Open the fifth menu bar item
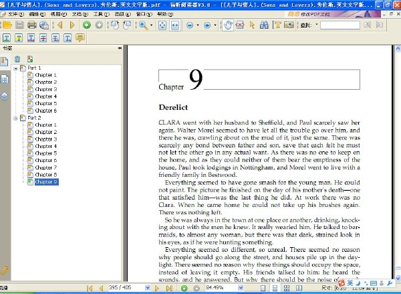Image resolution: width=401 pixels, height=294 pixels. [x=102, y=14]
